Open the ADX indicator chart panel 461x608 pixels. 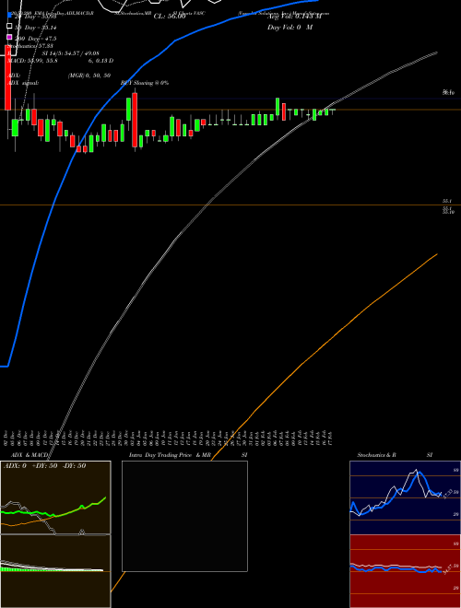tap(55, 497)
